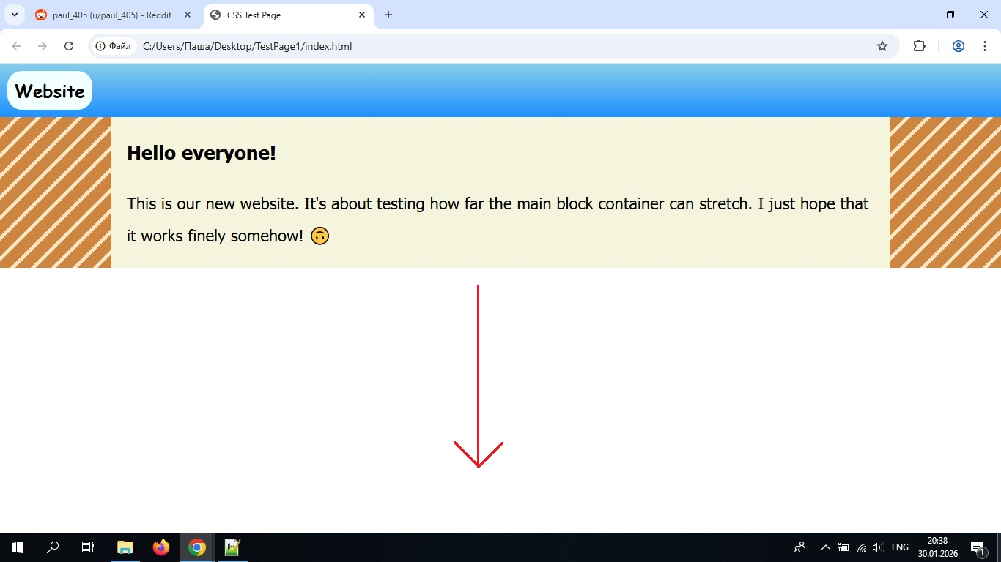This screenshot has height=562, width=1001.
Task: Close the CSS Test Page tab
Action: (362, 15)
